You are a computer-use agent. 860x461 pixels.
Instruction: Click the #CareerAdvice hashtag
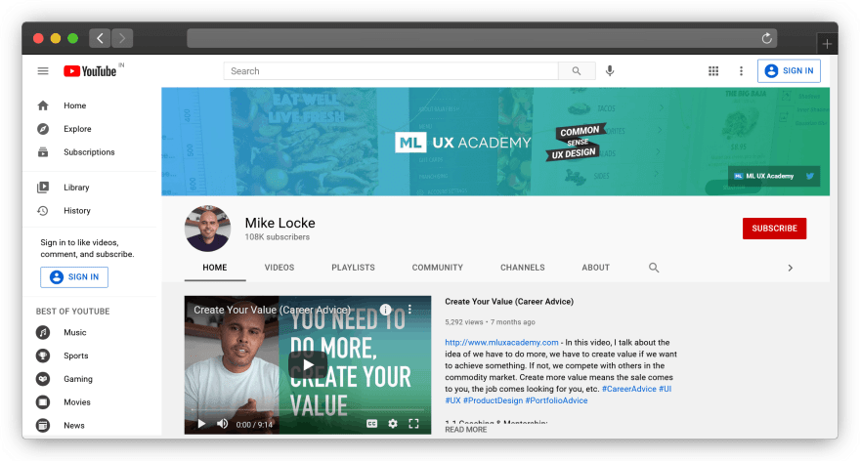[x=628, y=389]
